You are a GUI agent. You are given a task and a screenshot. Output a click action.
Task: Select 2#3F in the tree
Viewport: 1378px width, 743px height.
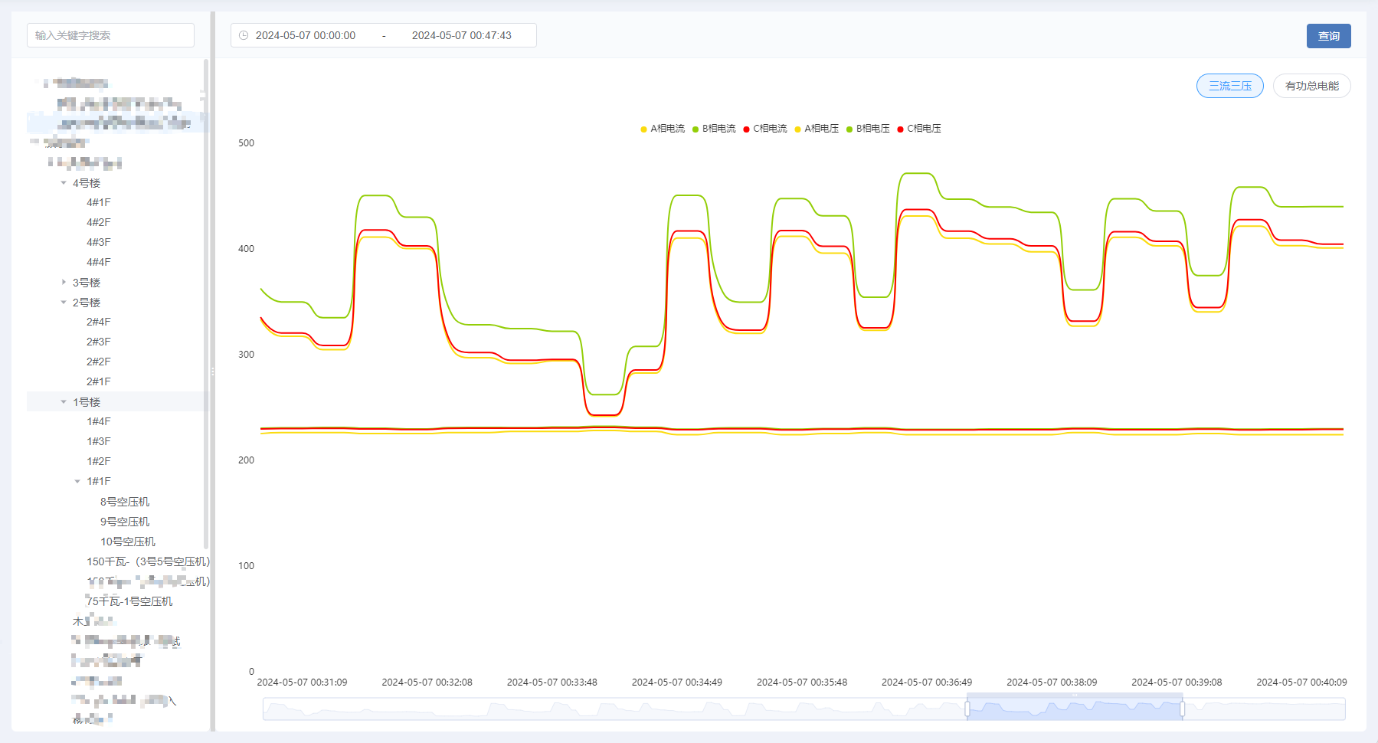[99, 342]
